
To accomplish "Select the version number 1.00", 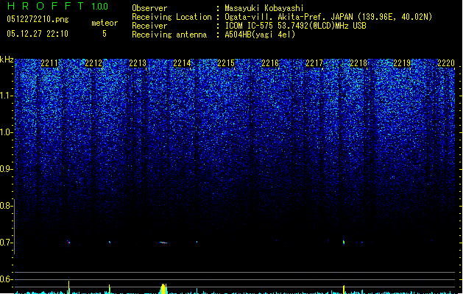I will tap(99, 7).
